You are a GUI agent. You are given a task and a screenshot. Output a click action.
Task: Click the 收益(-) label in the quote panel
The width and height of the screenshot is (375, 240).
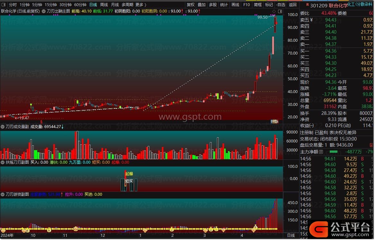pos(307,125)
